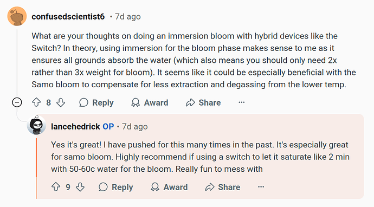Share confusedscientist6's comment
The height and width of the screenshot is (207, 374).
tap(203, 102)
